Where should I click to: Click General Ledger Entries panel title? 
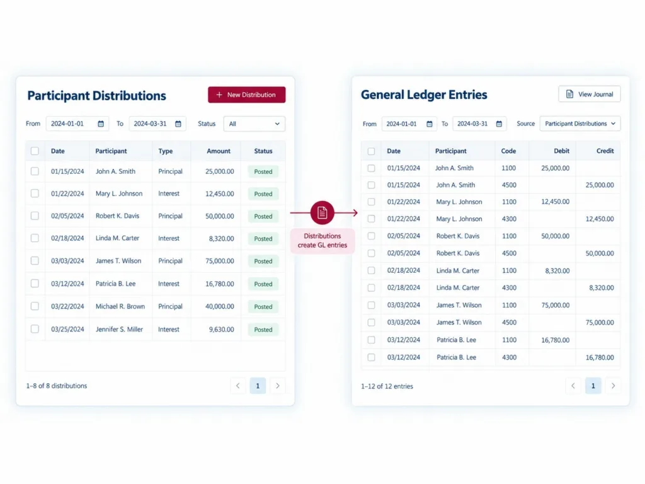click(x=424, y=95)
